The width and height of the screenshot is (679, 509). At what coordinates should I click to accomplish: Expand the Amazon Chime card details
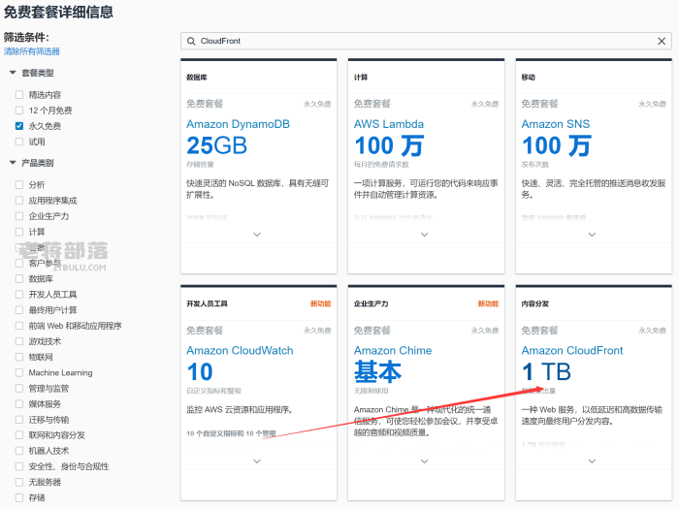(425, 461)
